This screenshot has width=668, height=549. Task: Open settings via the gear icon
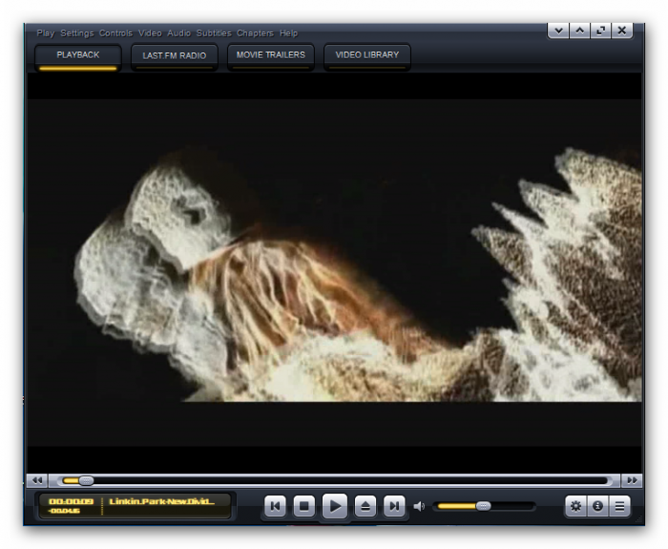click(576, 506)
